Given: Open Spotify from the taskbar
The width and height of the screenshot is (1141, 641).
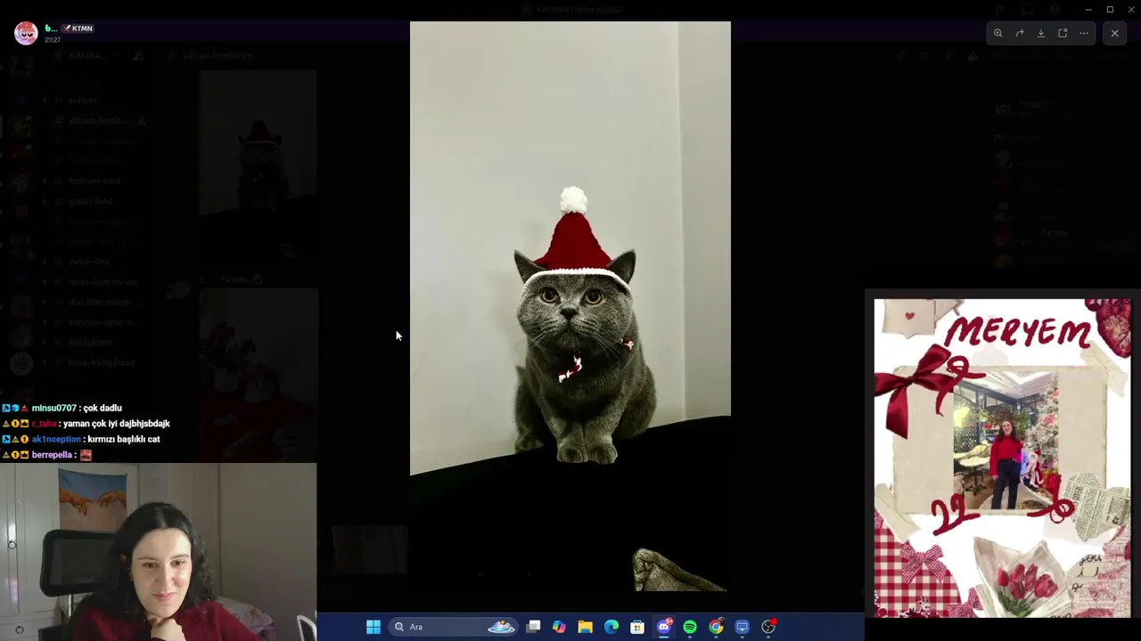Looking at the screenshot, I should [690, 627].
